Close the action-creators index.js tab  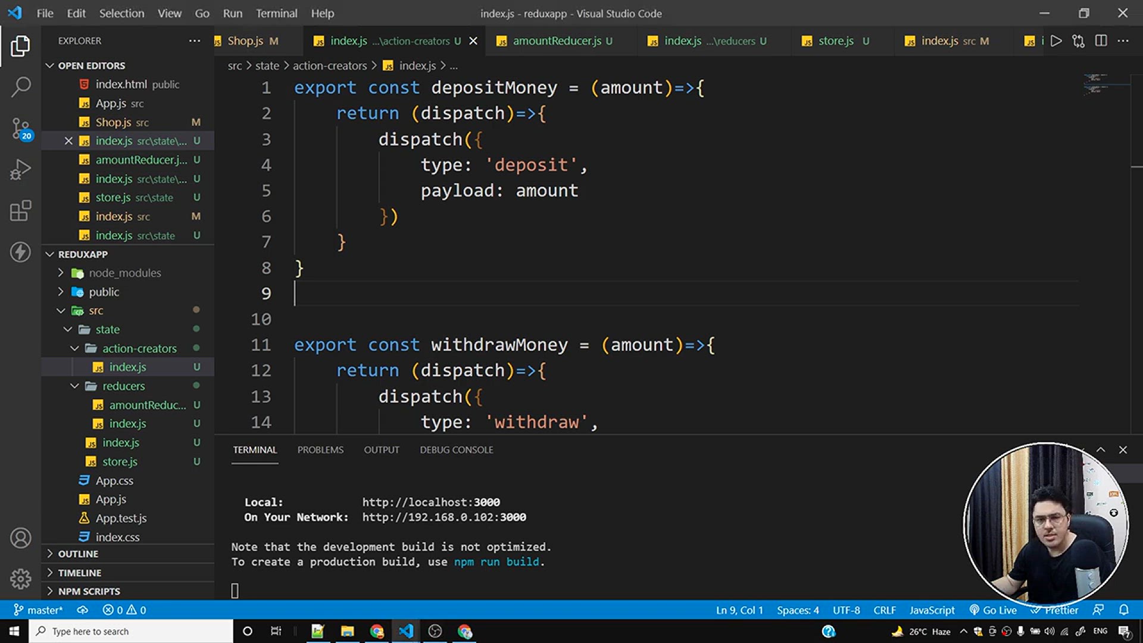[473, 40]
